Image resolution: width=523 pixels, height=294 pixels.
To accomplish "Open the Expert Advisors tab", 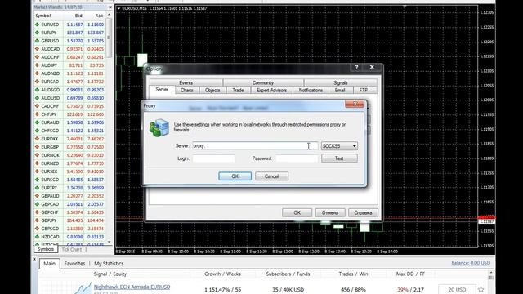I will [x=271, y=91].
